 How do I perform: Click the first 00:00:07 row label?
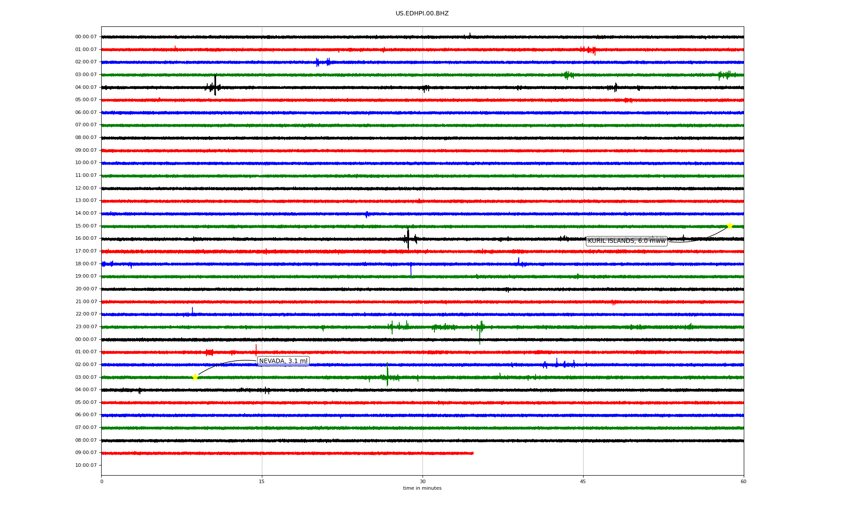[x=86, y=37]
